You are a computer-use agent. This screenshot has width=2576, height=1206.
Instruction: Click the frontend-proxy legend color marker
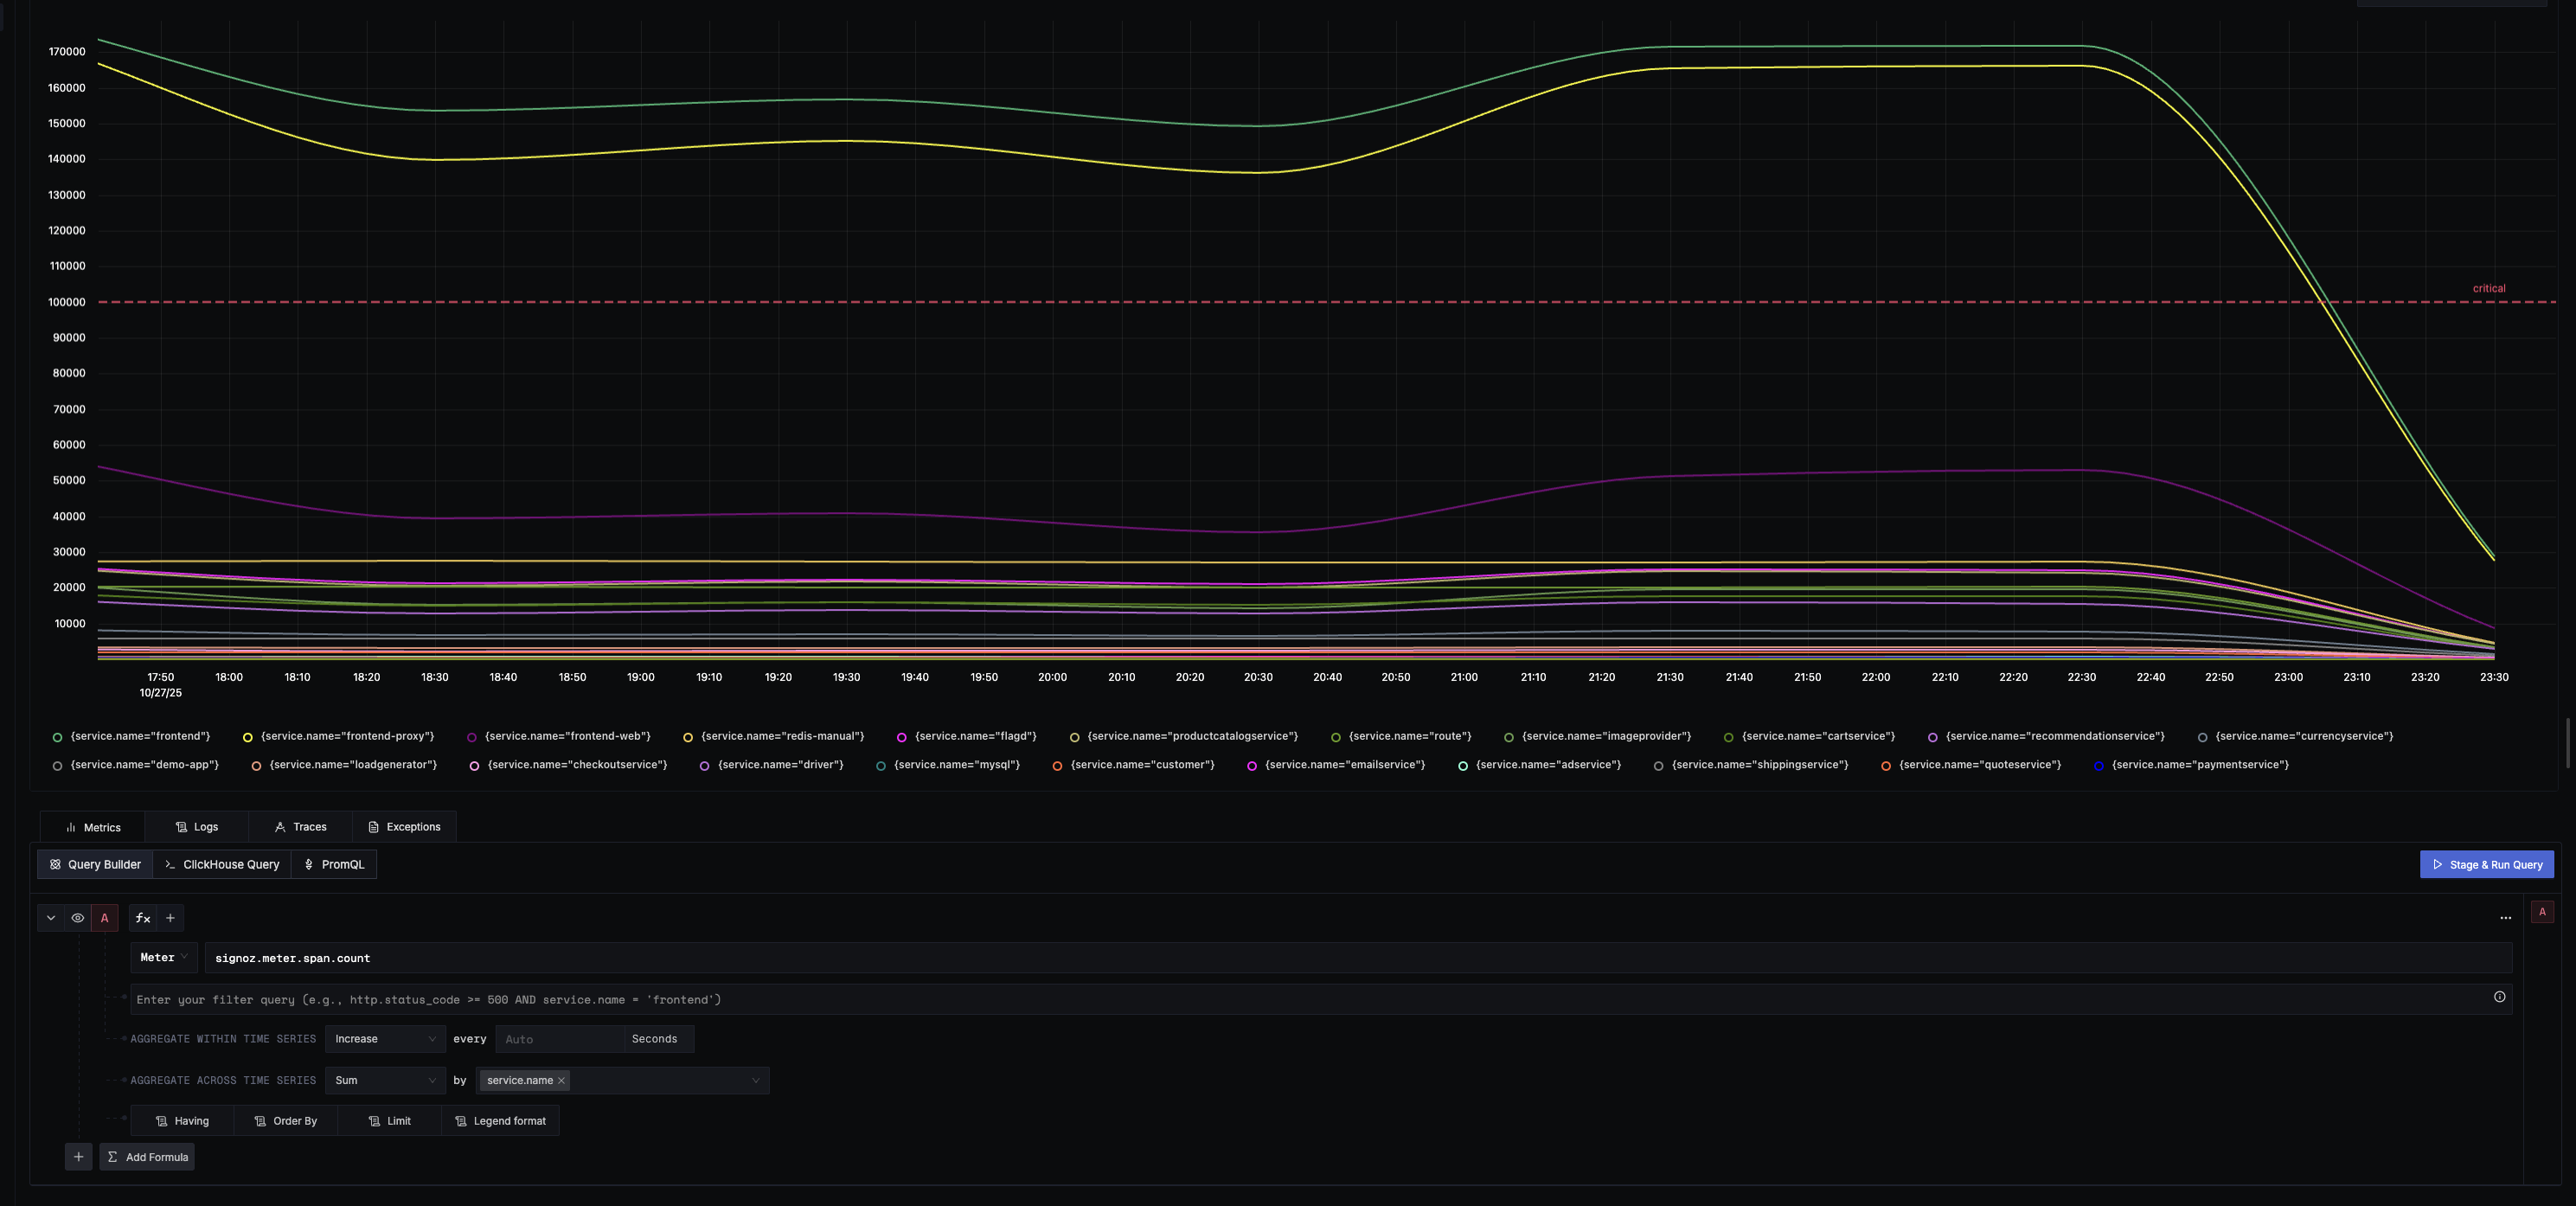[x=247, y=738]
